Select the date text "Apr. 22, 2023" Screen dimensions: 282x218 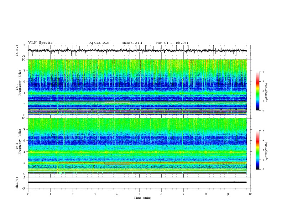tap(99, 43)
